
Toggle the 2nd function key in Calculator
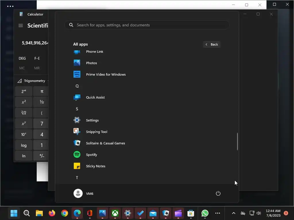(24, 91)
